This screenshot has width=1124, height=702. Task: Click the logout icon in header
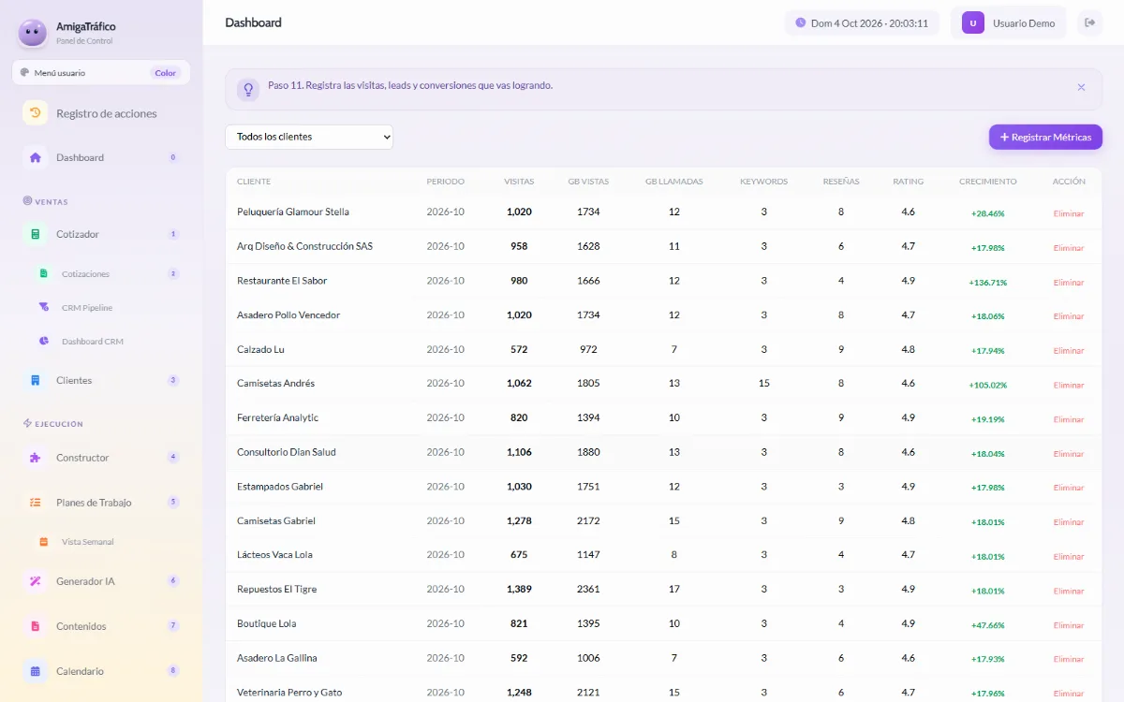click(1089, 22)
